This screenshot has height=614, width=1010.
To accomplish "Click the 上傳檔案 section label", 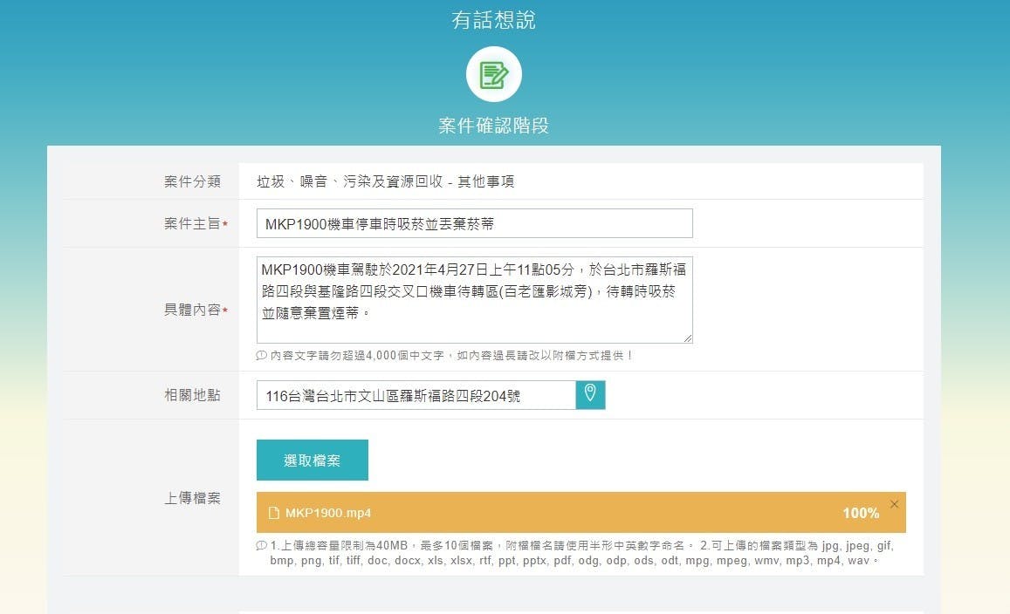I will coord(192,498).
